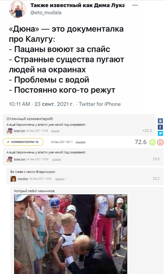Image resolution: width=166 pixels, height=274 pixels.
Task: Open lunar lun username in best comment
Action: [19, 131]
